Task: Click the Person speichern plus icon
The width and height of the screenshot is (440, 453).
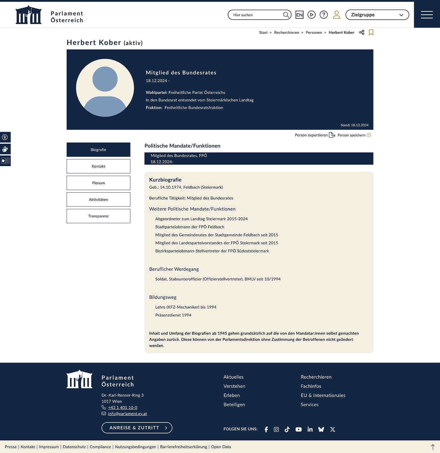Action: 369,135
